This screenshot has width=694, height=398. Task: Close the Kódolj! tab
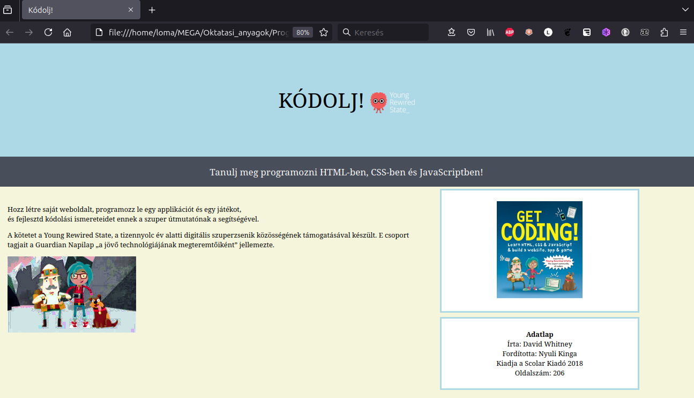coord(131,10)
